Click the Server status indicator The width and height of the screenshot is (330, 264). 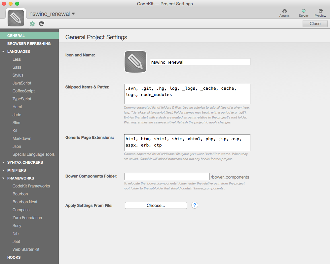click(x=304, y=11)
